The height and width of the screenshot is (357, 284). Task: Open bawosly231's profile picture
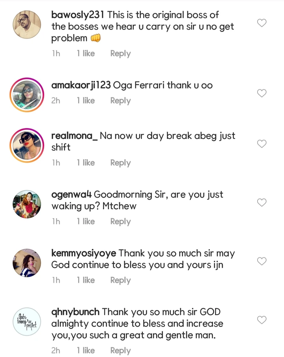[27, 24]
